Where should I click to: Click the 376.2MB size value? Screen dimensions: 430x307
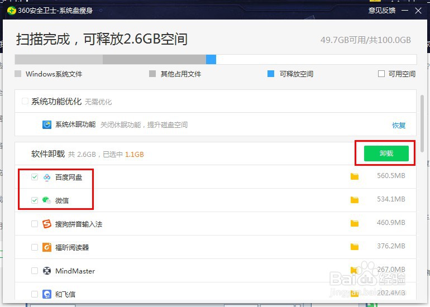(x=391, y=246)
